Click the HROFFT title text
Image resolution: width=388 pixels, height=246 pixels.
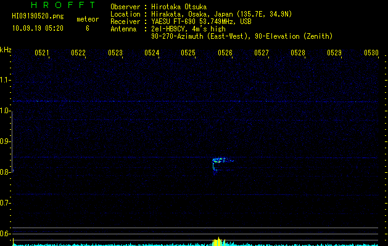pos(63,5)
